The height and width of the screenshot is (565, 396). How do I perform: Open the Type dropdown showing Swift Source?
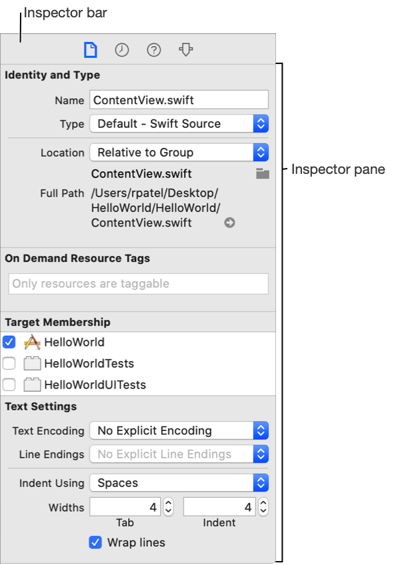[179, 124]
